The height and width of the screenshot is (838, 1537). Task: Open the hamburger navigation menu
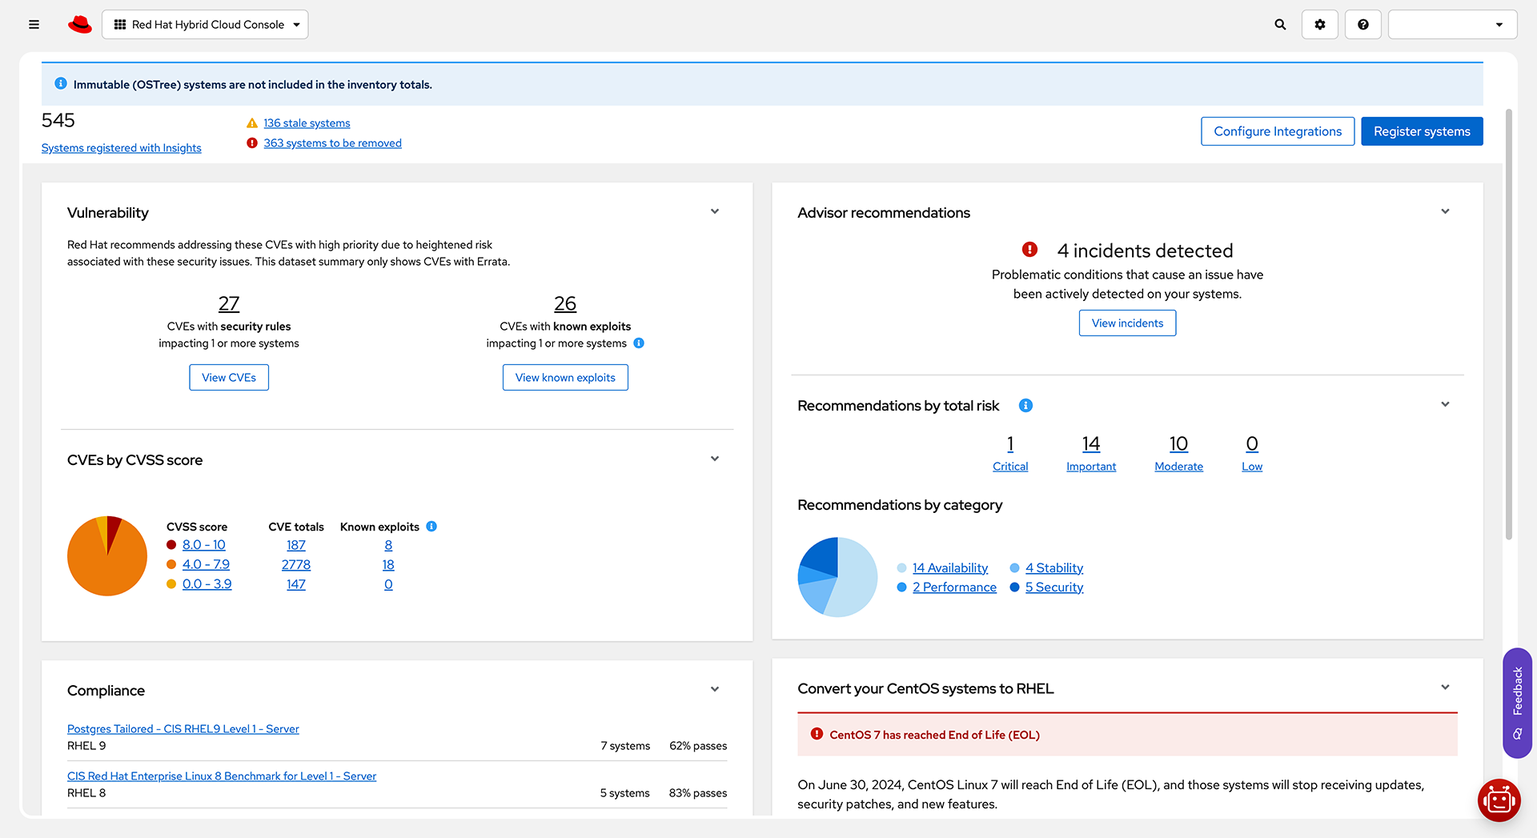pos(34,25)
